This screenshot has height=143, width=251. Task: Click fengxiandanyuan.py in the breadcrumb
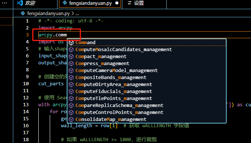(x=48, y=13)
